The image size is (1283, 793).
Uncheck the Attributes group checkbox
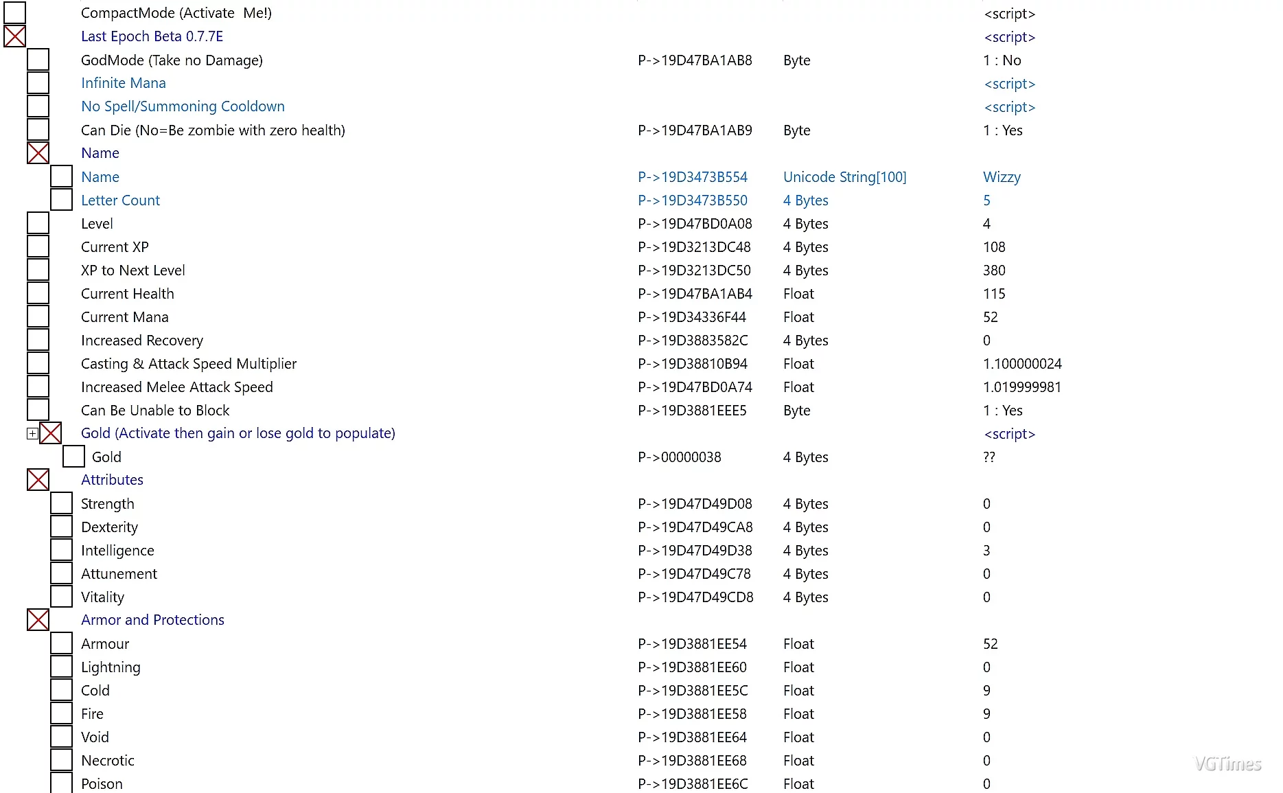38,480
